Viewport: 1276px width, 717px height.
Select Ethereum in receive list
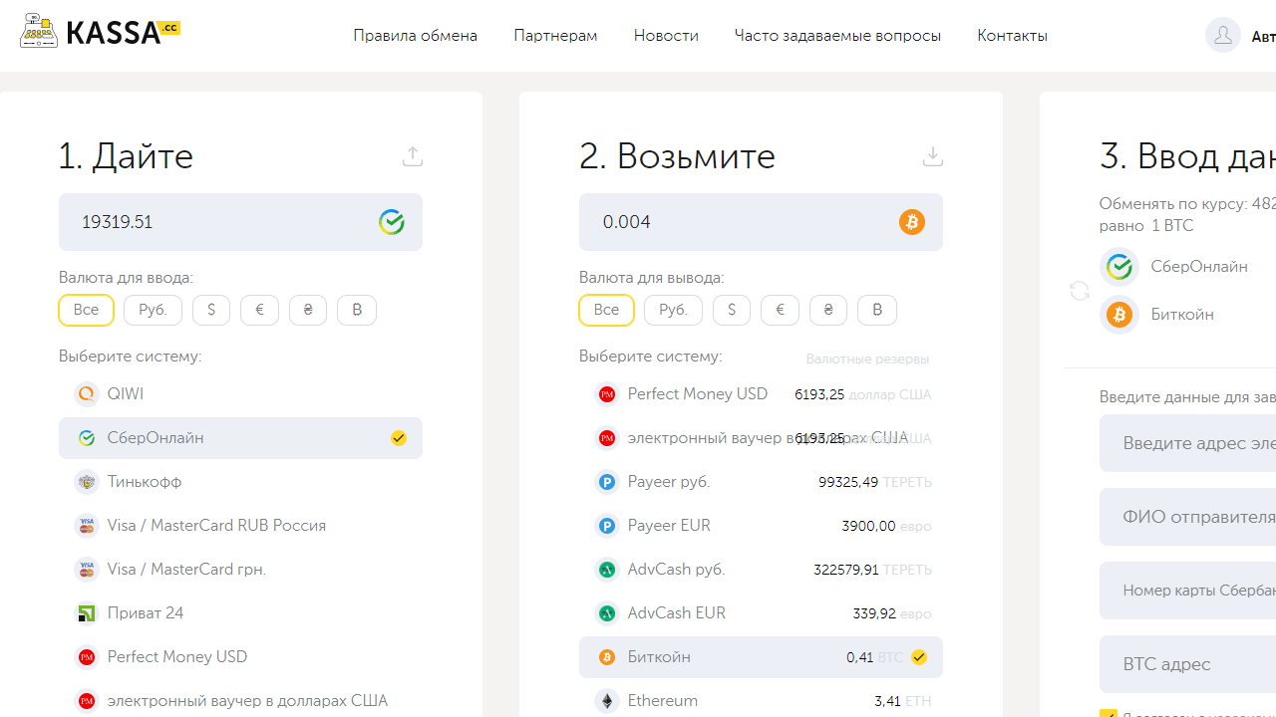pos(662,701)
